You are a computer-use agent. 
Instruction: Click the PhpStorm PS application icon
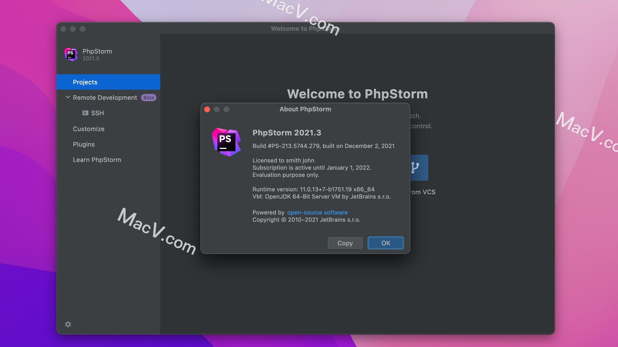[x=70, y=54]
